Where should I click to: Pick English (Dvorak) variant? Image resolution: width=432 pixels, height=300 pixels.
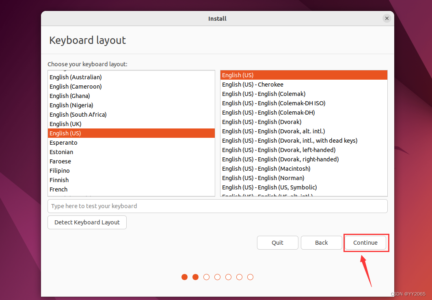point(304,122)
